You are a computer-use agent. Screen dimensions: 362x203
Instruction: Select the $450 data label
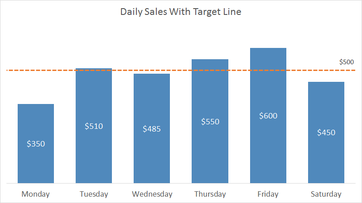(x=326, y=132)
